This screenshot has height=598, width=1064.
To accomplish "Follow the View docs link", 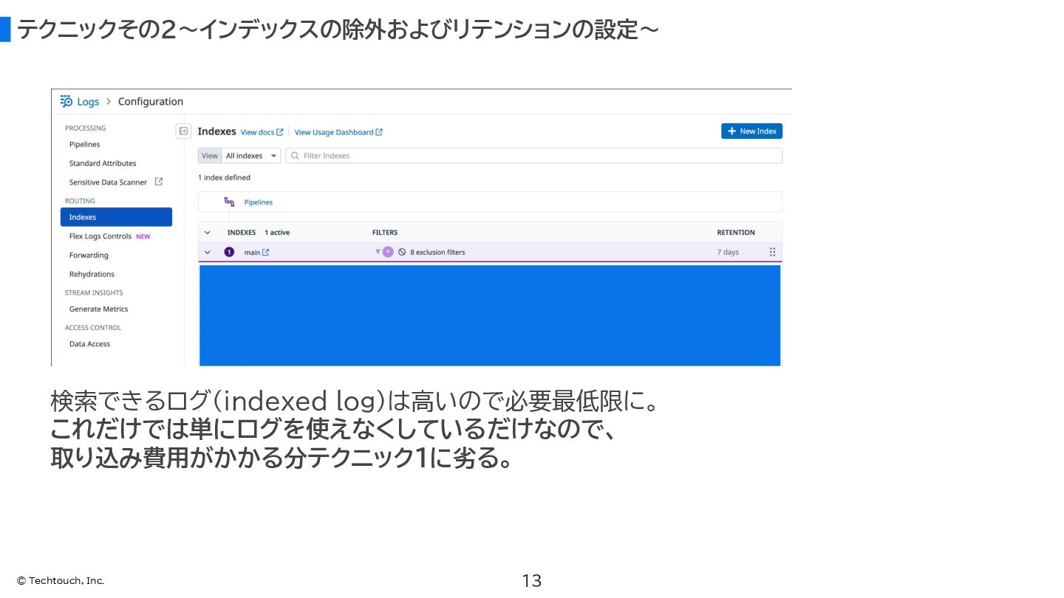I will point(257,132).
